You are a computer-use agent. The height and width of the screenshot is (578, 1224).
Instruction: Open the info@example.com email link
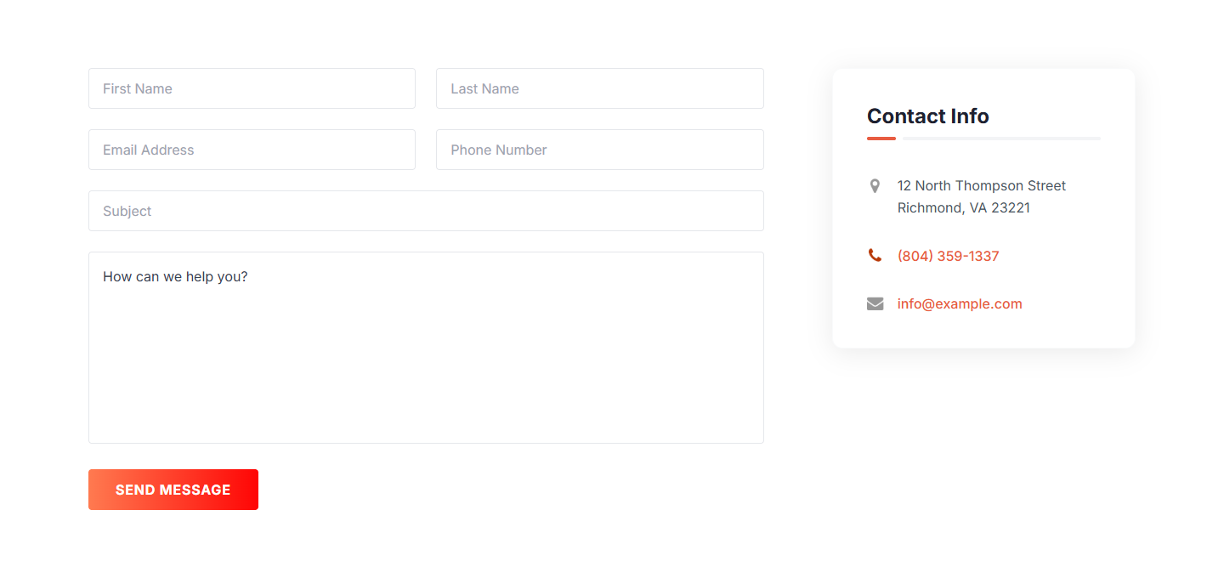coord(960,303)
